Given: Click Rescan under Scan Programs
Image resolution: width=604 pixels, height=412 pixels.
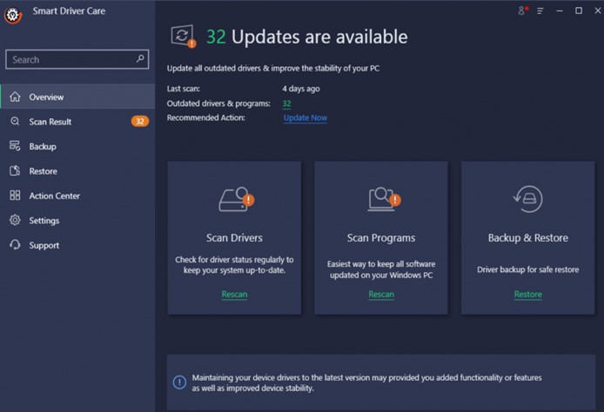Looking at the screenshot, I should click(381, 295).
